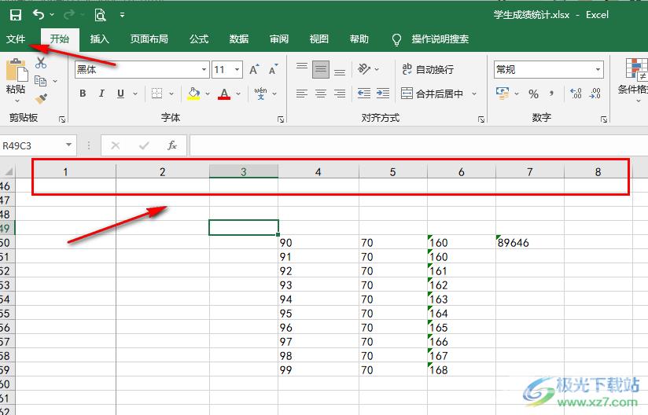
Task: Select entire sheet with corner triangle
Action: coord(9,171)
